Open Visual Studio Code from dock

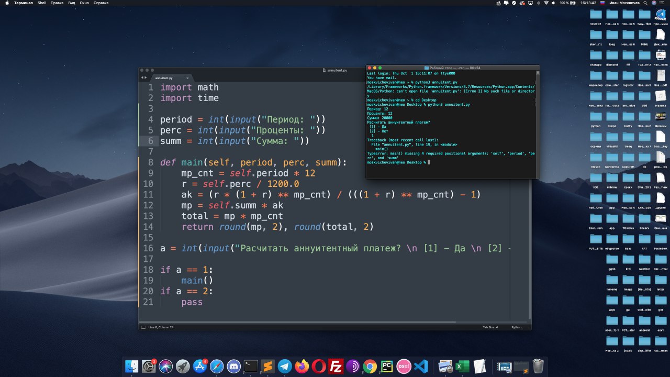[x=421, y=366]
